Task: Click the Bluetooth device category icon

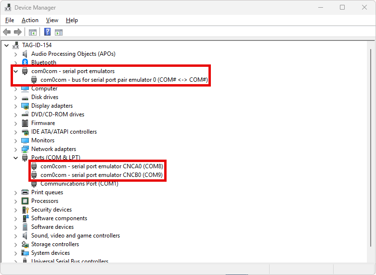Action: pyautogui.click(x=25, y=62)
